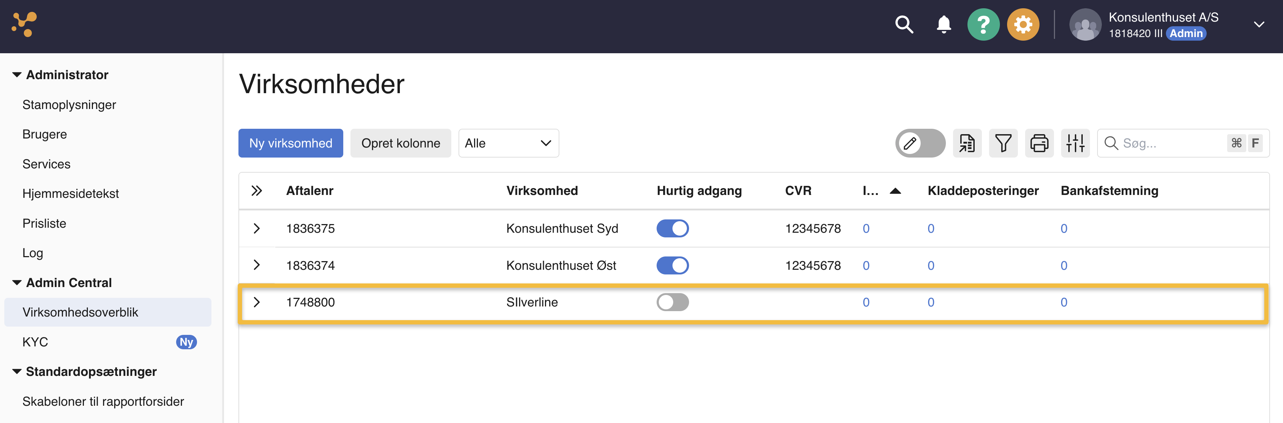Click inside the Søg search field
This screenshot has width=1283, height=423.
click(1166, 143)
